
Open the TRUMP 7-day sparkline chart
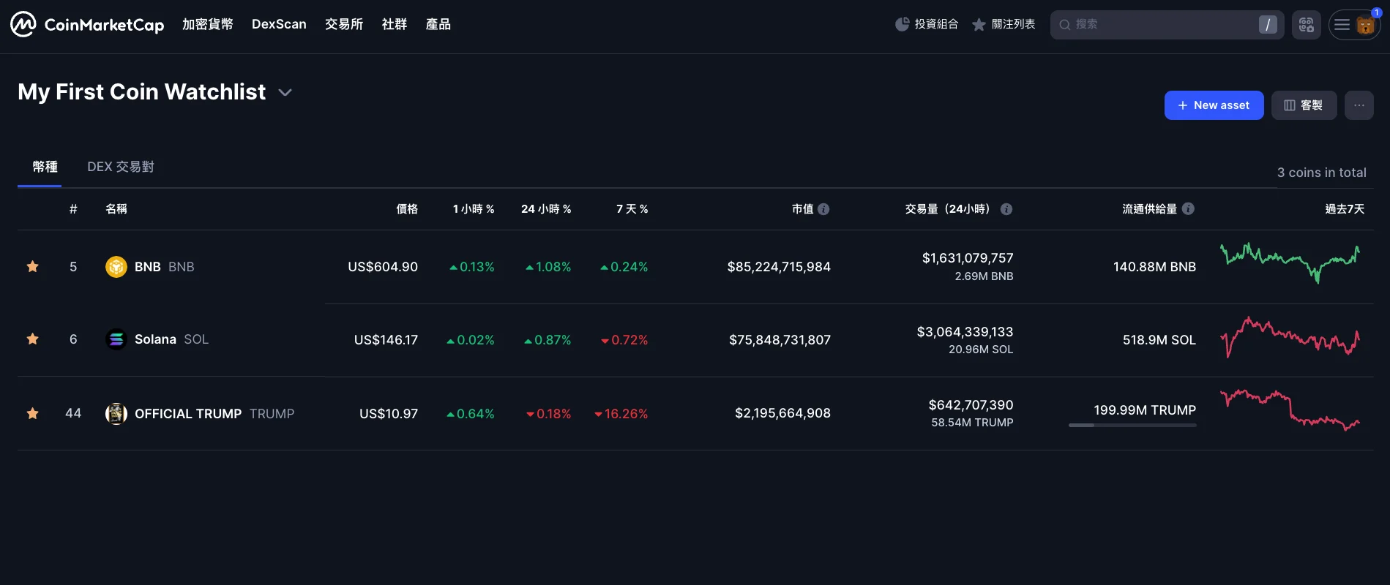[1290, 410]
